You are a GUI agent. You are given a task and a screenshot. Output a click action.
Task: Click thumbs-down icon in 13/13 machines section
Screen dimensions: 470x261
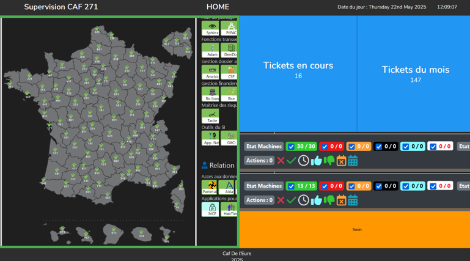tap(329, 200)
